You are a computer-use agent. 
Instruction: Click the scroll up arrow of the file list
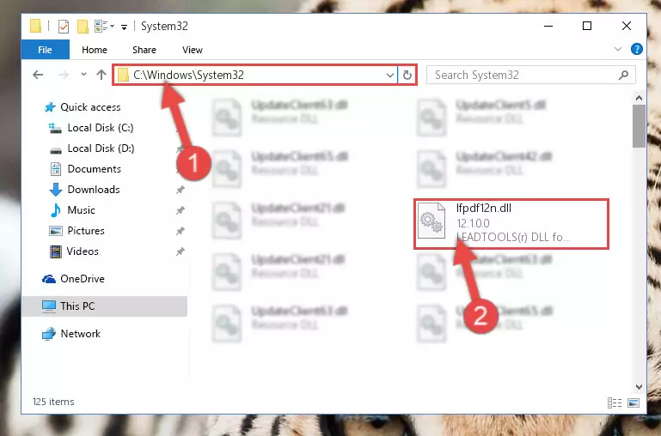click(x=639, y=98)
